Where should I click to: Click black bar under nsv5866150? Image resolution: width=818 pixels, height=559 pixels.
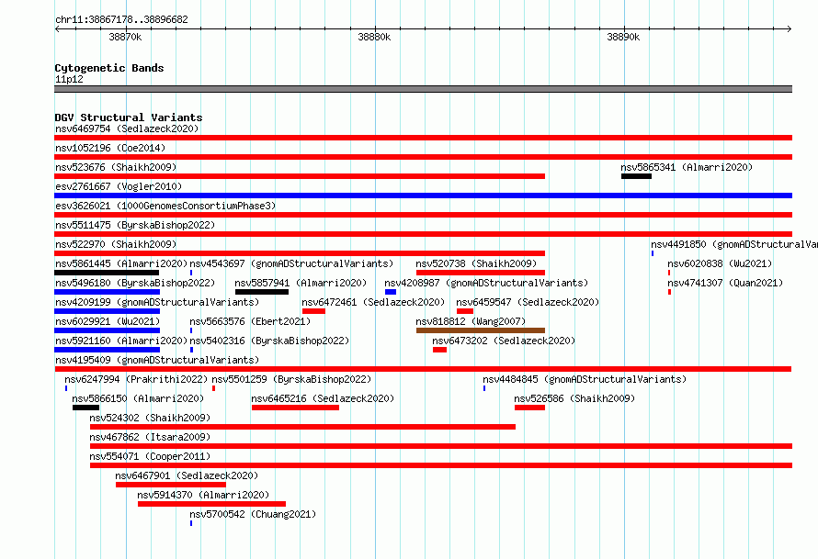pyautogui.click(x=85, y=408)
